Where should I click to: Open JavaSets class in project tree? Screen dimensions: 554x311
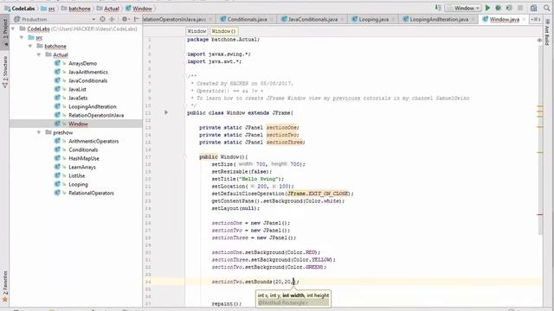click(78, 98)
